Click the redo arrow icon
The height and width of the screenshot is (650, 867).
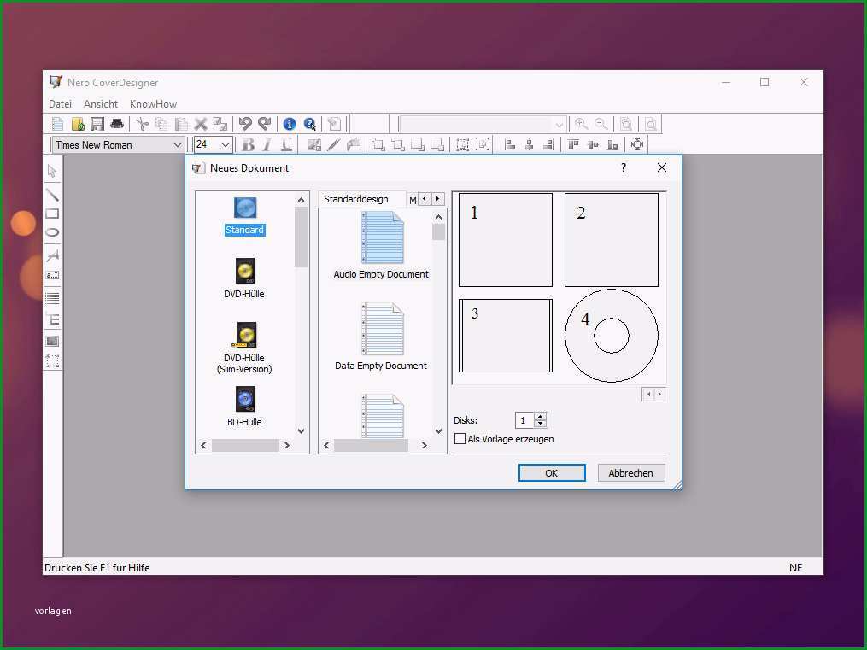265,125
